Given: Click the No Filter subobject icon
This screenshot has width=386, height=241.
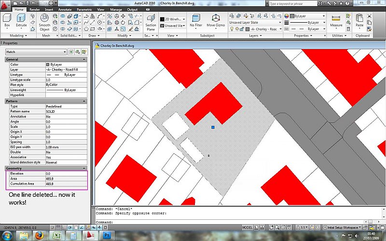Looking at the screenshot, I should click(x=196, y=19).
